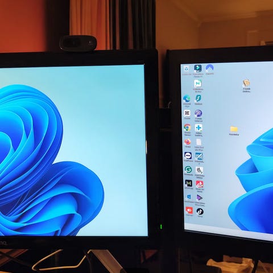Image resolution: width=273 pixels, height=273 pixels.
Task: Open the dark teal Filmora-style desktop shortcut
Action: click(198, 68)
